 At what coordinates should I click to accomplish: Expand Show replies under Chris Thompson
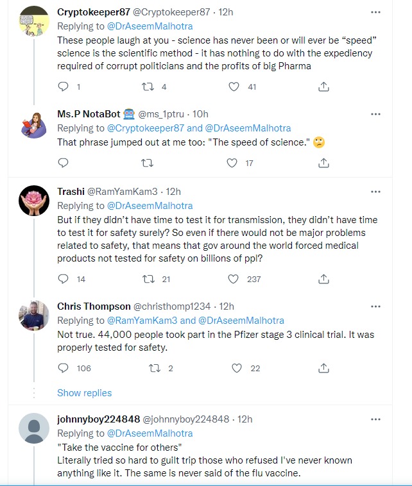click(x=84, y=393)
